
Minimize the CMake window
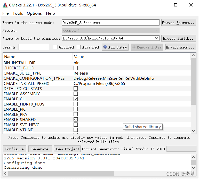click(161, 5)
